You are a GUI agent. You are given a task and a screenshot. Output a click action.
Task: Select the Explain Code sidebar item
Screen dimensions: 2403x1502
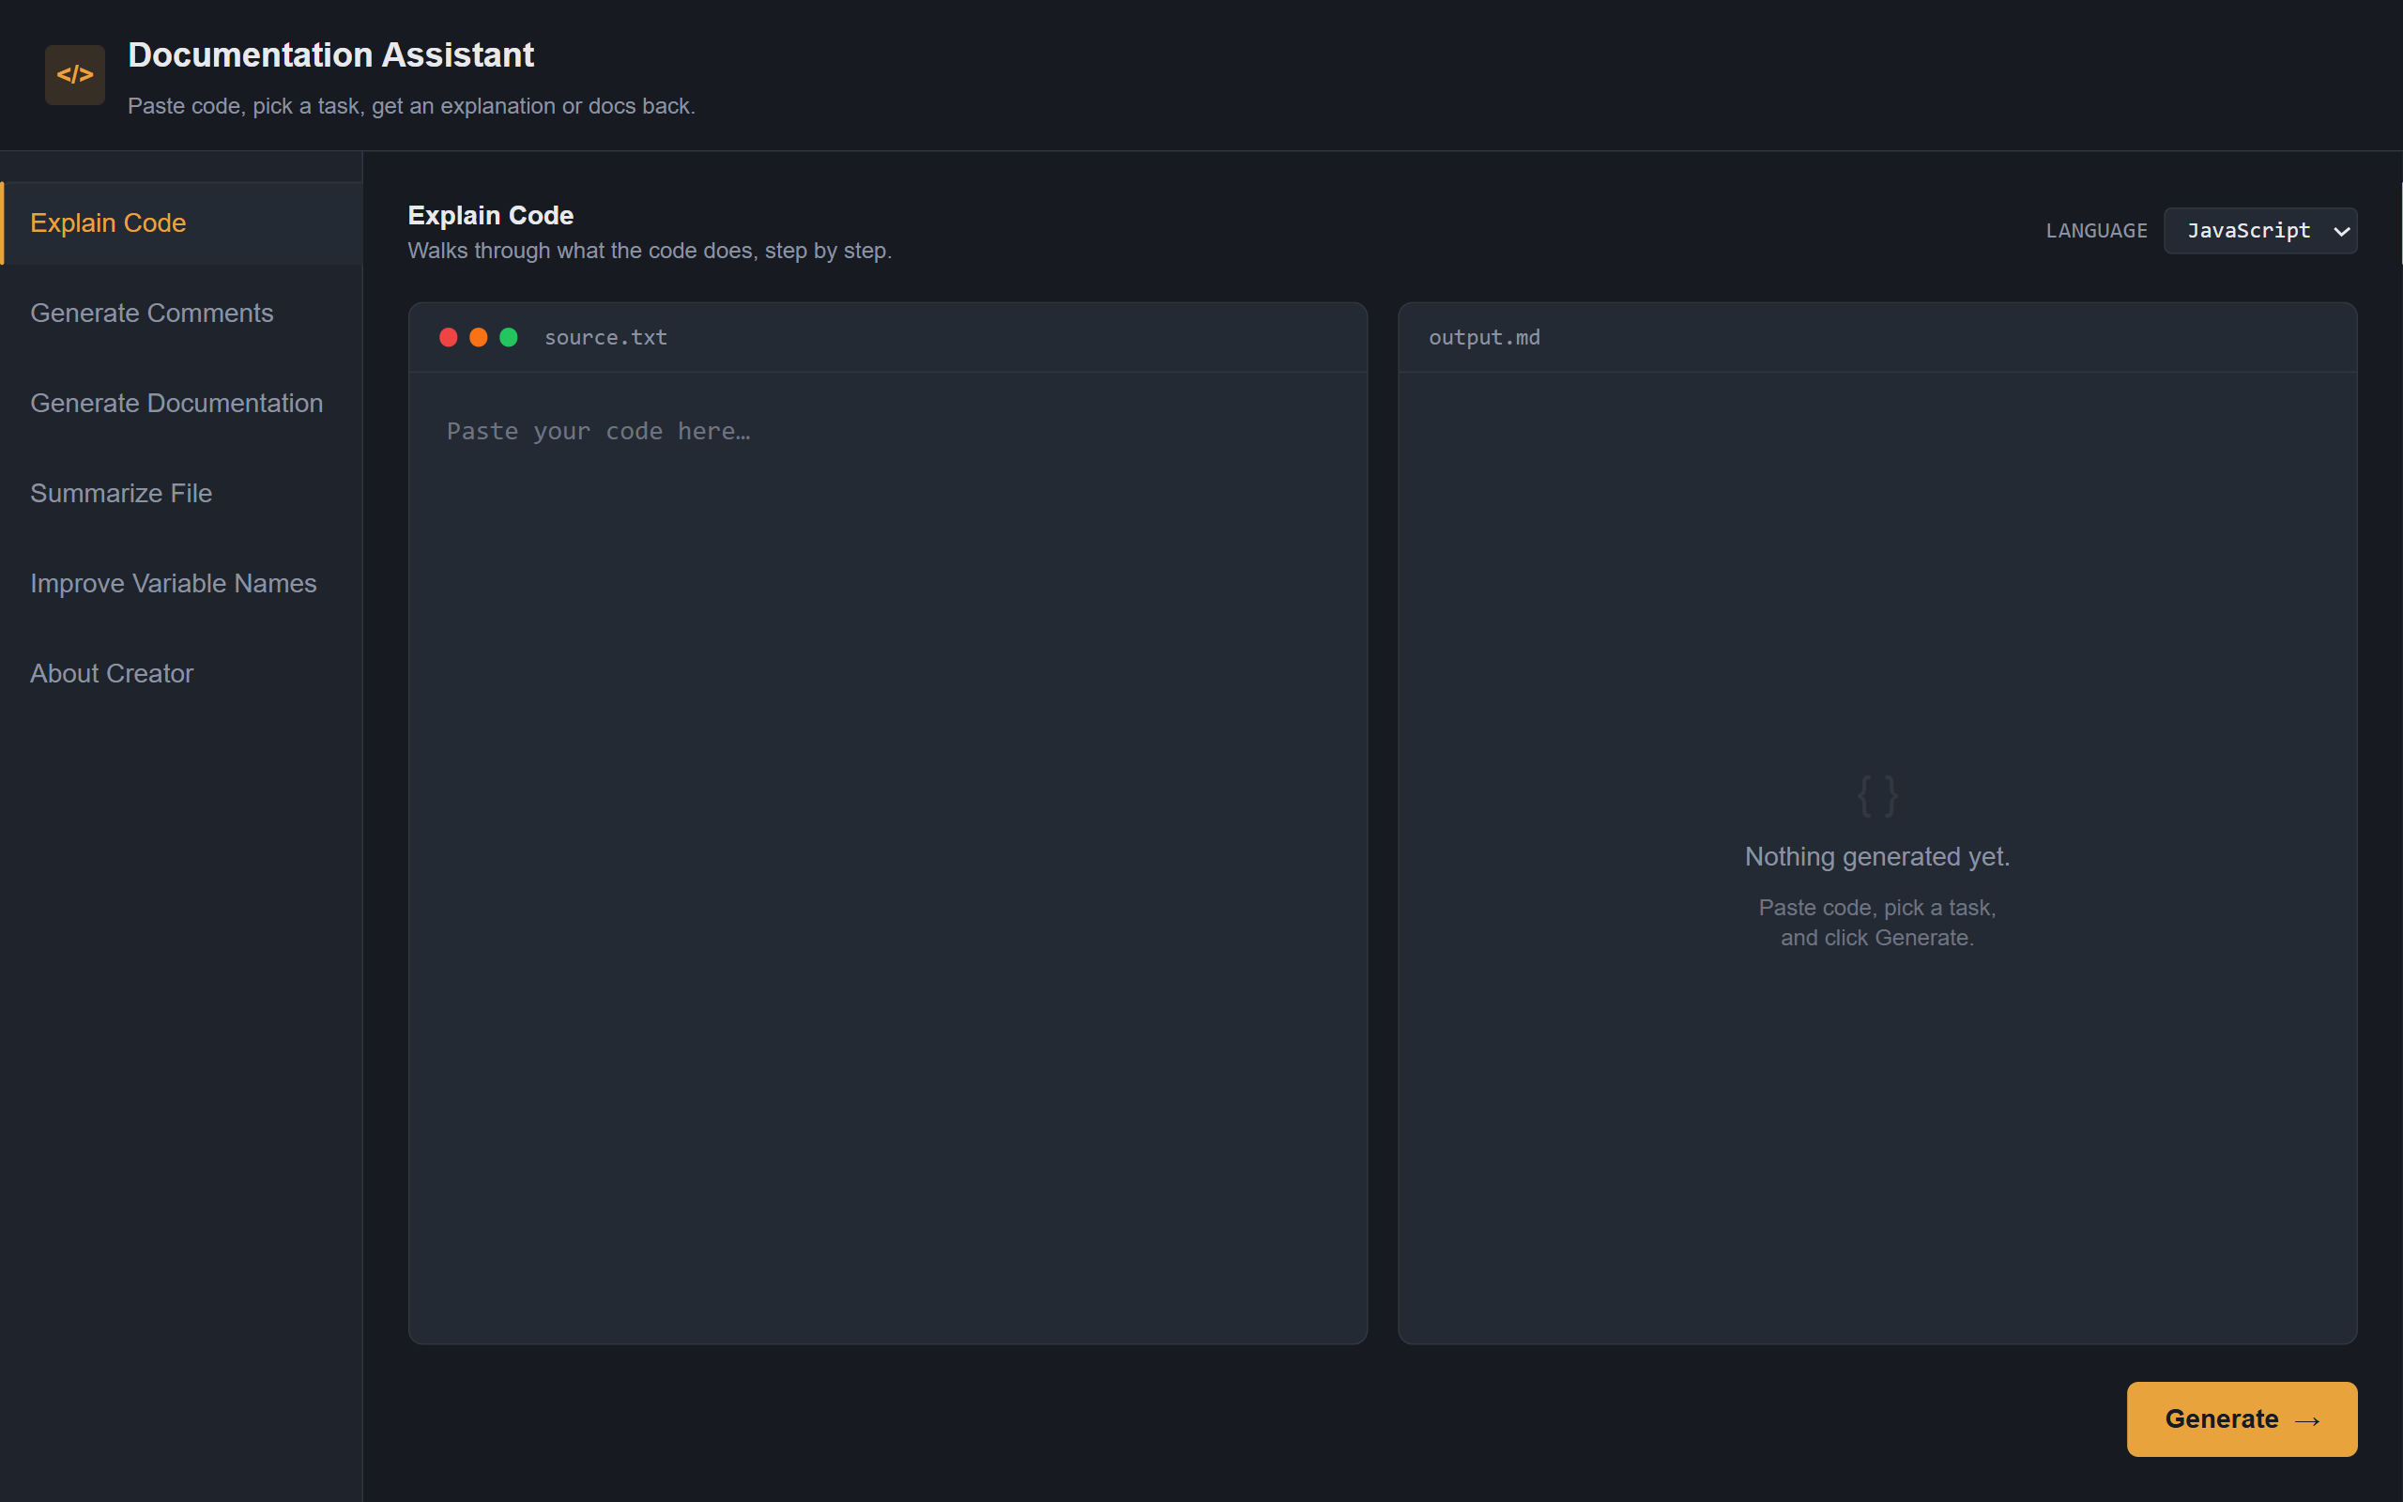tap(181, 223)
